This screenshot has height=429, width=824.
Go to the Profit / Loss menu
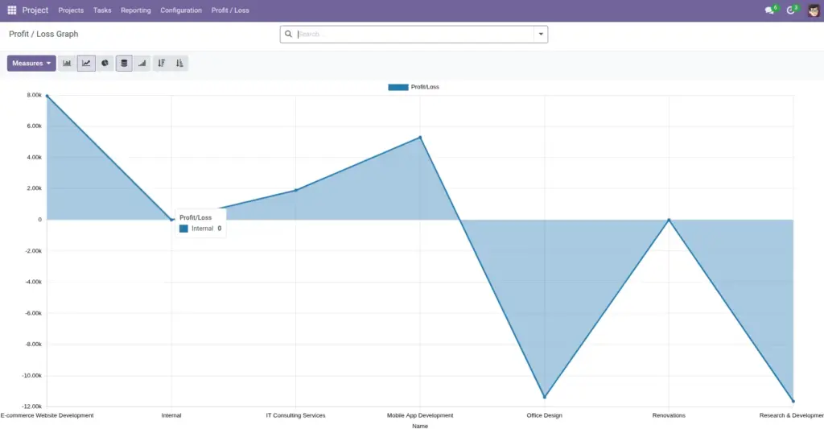230,10
